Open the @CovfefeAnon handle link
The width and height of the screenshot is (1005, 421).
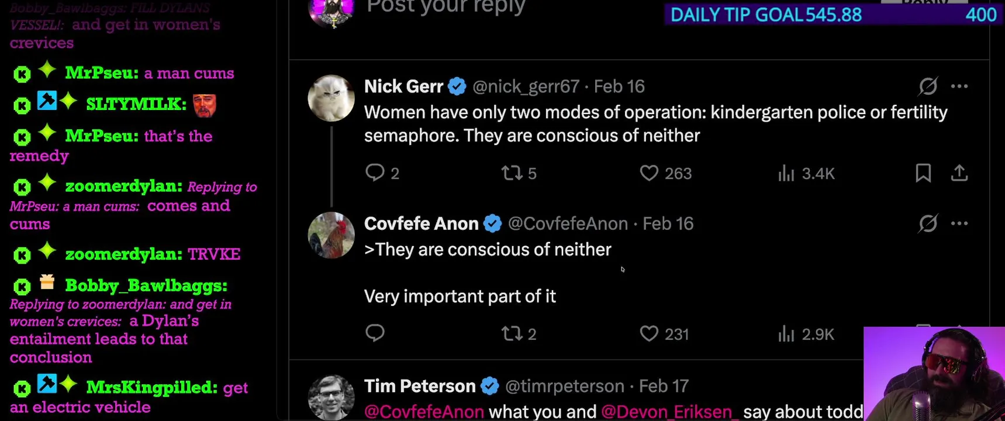pyautogui.click(x=568, y=223)
